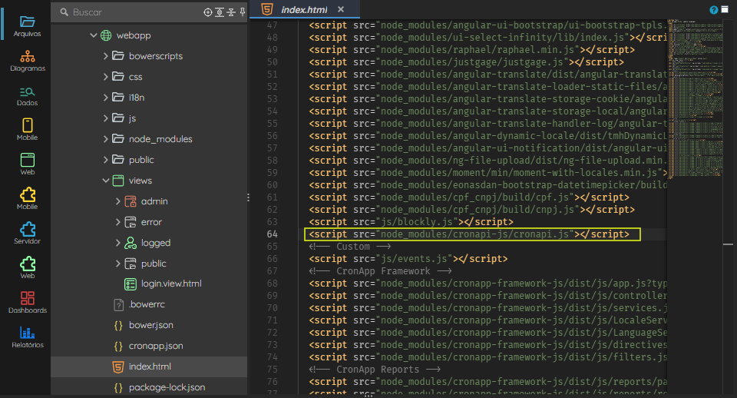Expand the public folder inside views
This screenshot has width=737, height=398.
pos(117,264)
